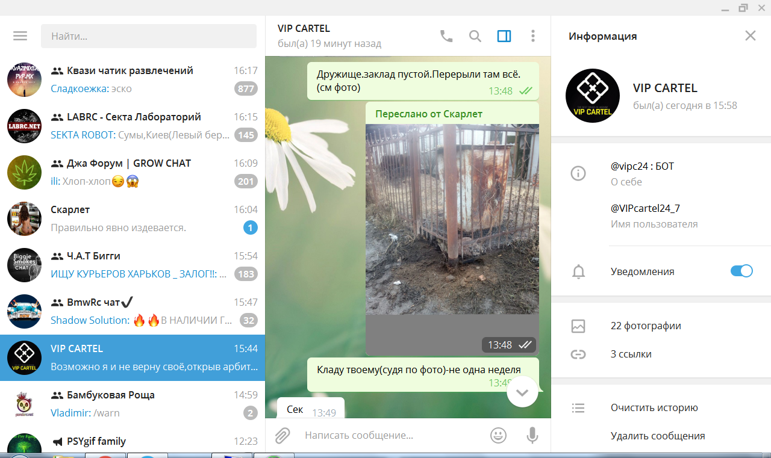This screenshot has width=771, height=458.
Task: Click the Квази чатик развлечений avatar
Action: coord(24,79)
